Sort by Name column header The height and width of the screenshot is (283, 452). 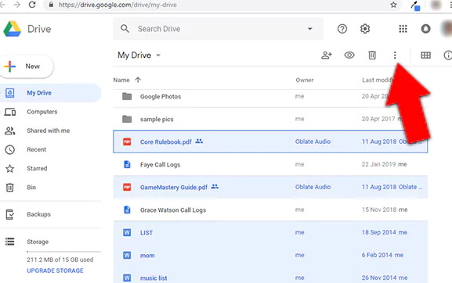coord(121,80)
